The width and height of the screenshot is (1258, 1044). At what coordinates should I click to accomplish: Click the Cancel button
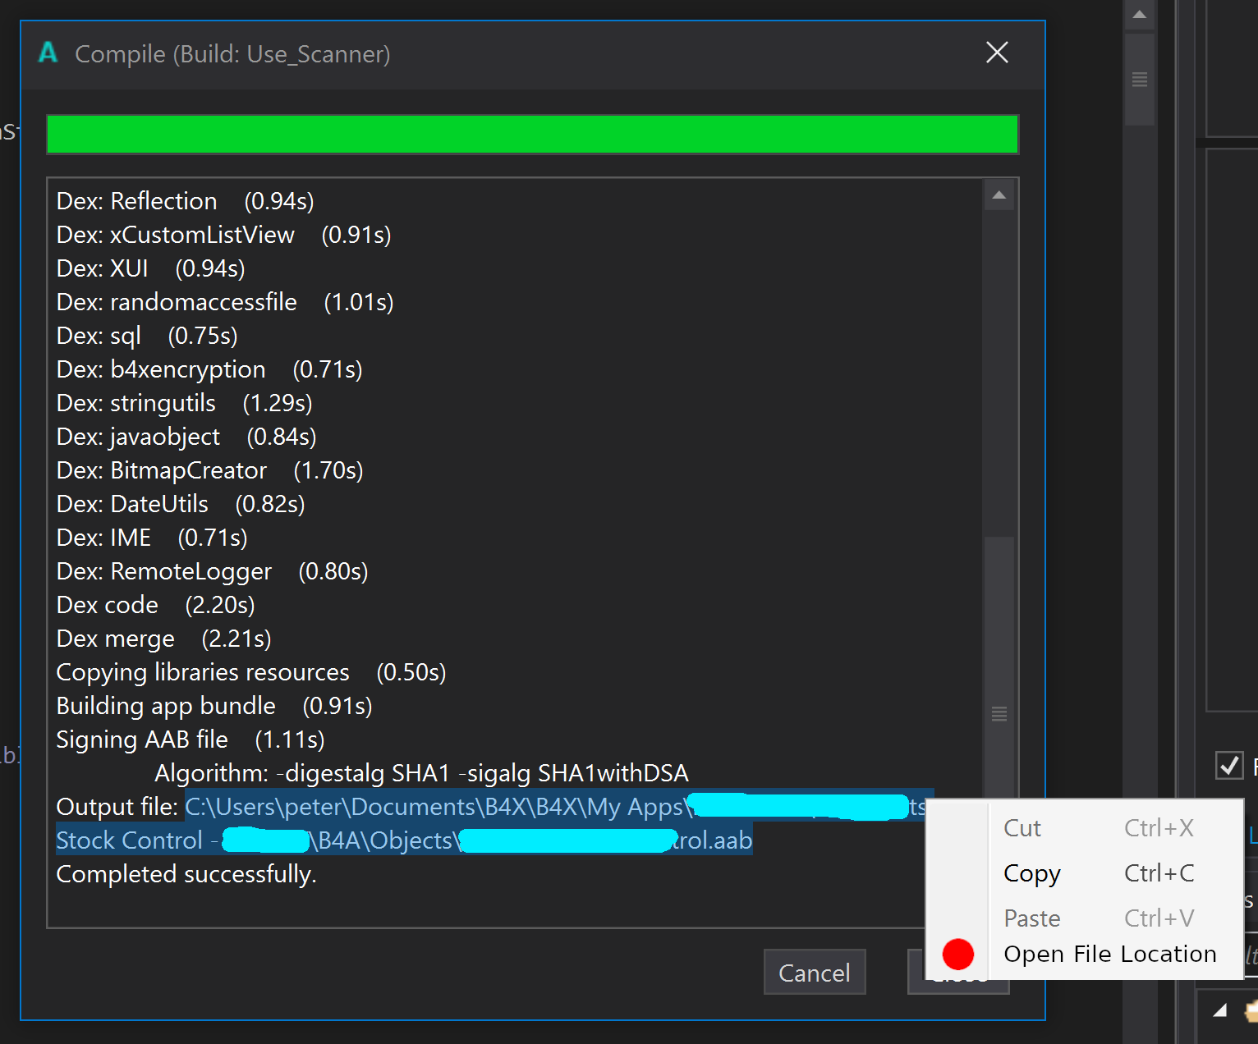tap(814, 972)
